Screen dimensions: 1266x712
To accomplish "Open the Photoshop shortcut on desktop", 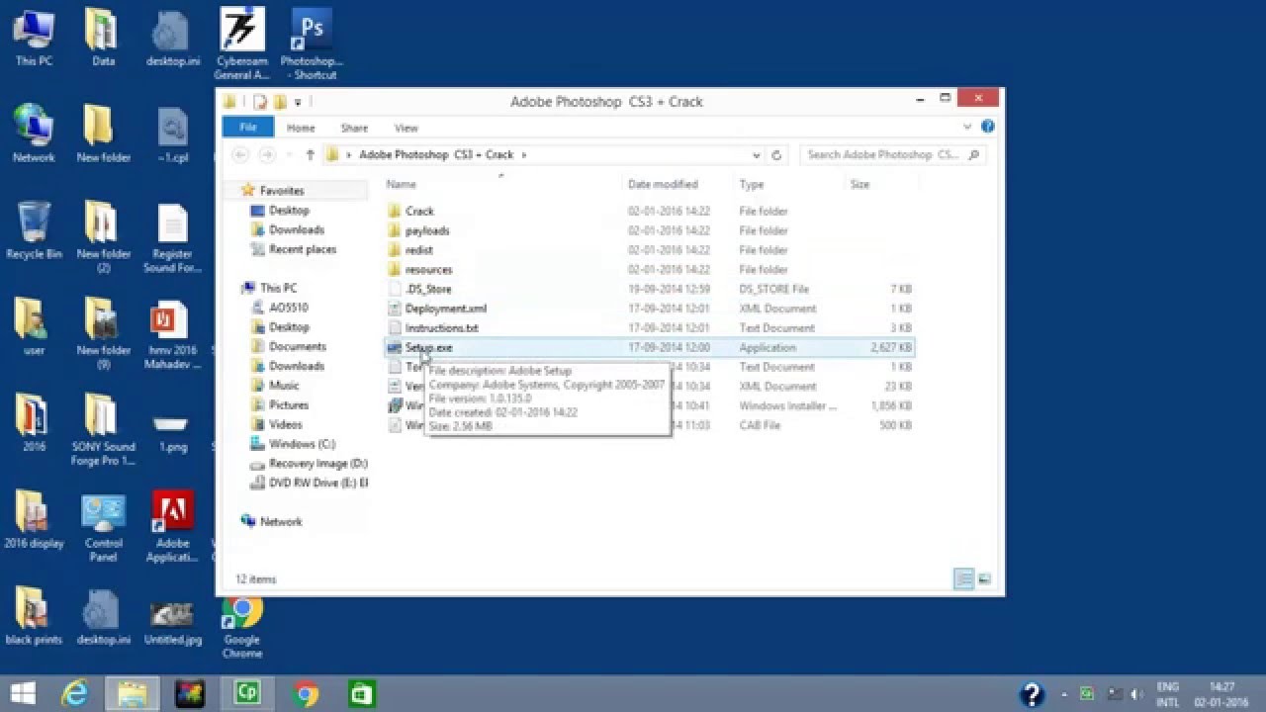I will [310, 44].
